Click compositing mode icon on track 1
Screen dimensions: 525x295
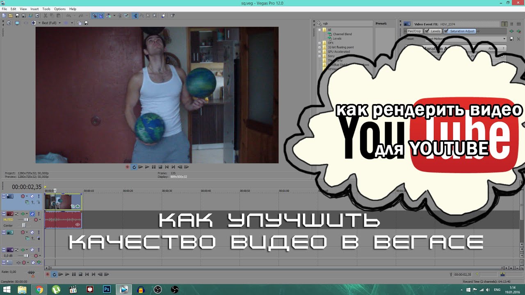[x=27, y=202]
